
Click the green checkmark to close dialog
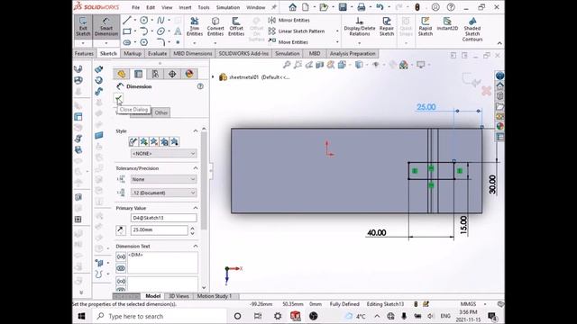coord(118,98)
